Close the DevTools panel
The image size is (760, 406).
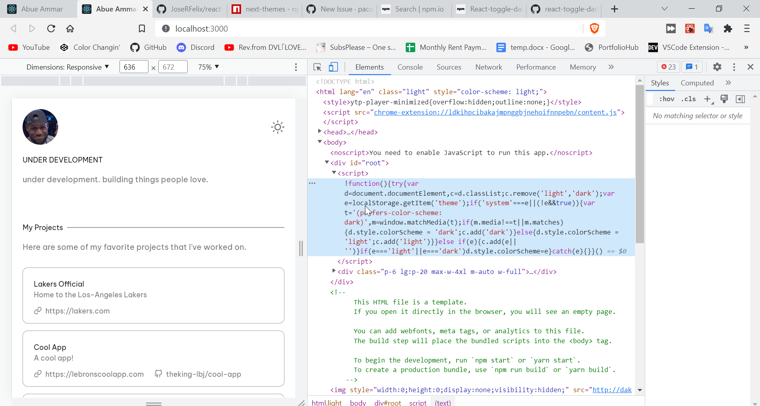point(750,67)
